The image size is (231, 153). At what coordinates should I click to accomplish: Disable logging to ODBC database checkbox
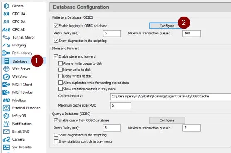coord(56,26)
